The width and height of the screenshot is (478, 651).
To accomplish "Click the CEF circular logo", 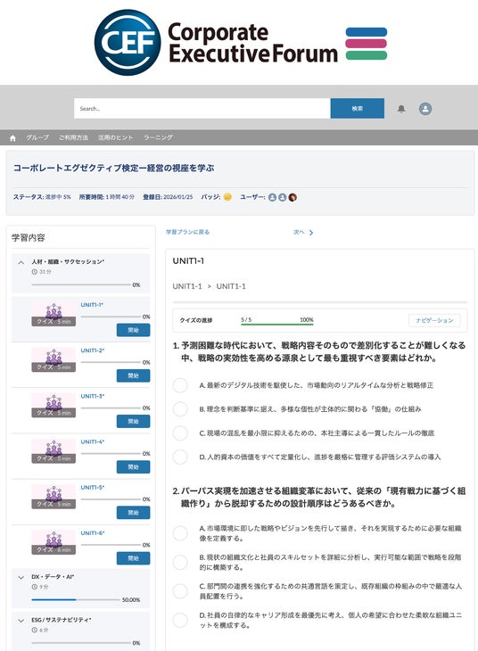I will (x=128, y=42).
